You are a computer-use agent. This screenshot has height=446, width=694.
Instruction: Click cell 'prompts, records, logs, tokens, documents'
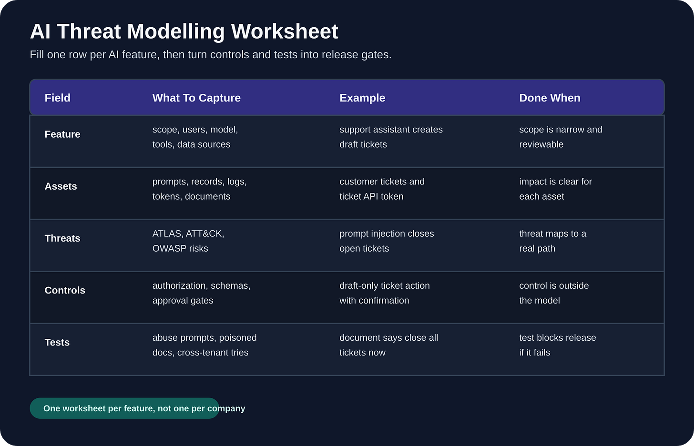[200, 189]
